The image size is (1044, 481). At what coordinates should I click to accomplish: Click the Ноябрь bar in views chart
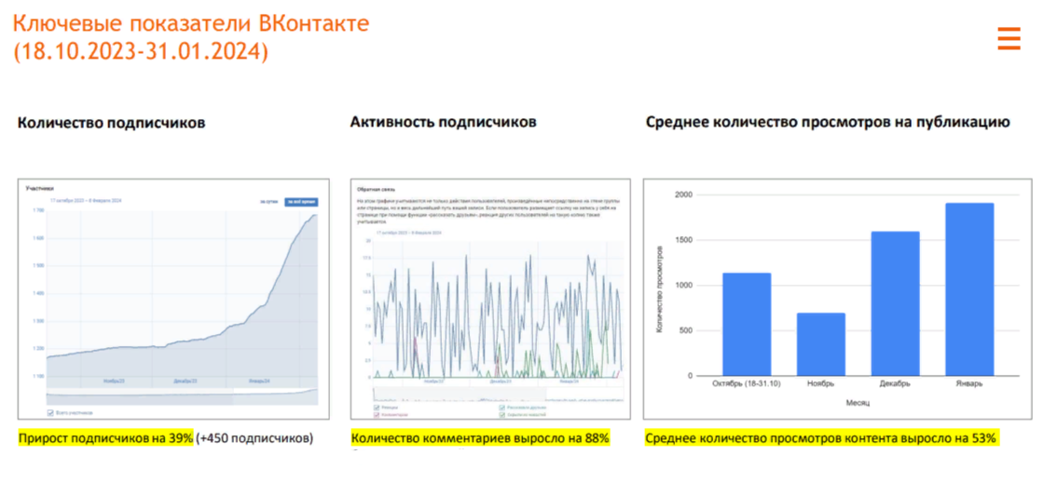click(x=821, y=344)
